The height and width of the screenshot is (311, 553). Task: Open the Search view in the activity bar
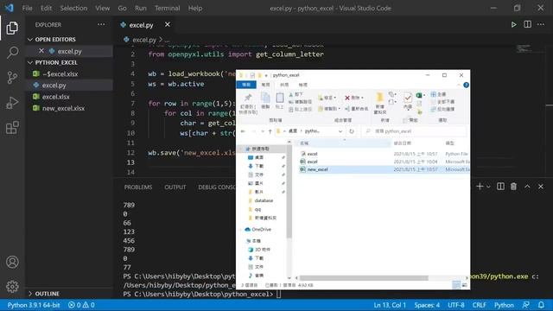pos(12,53)
